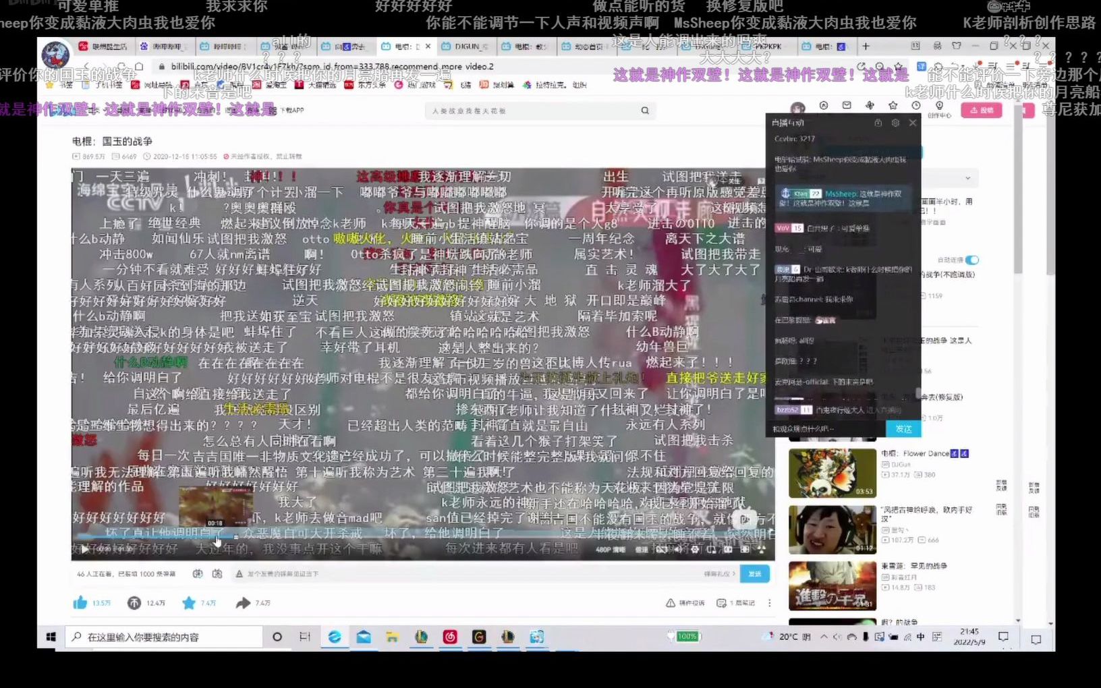Switch to the PKPKPK browser tab

point(766,47)
